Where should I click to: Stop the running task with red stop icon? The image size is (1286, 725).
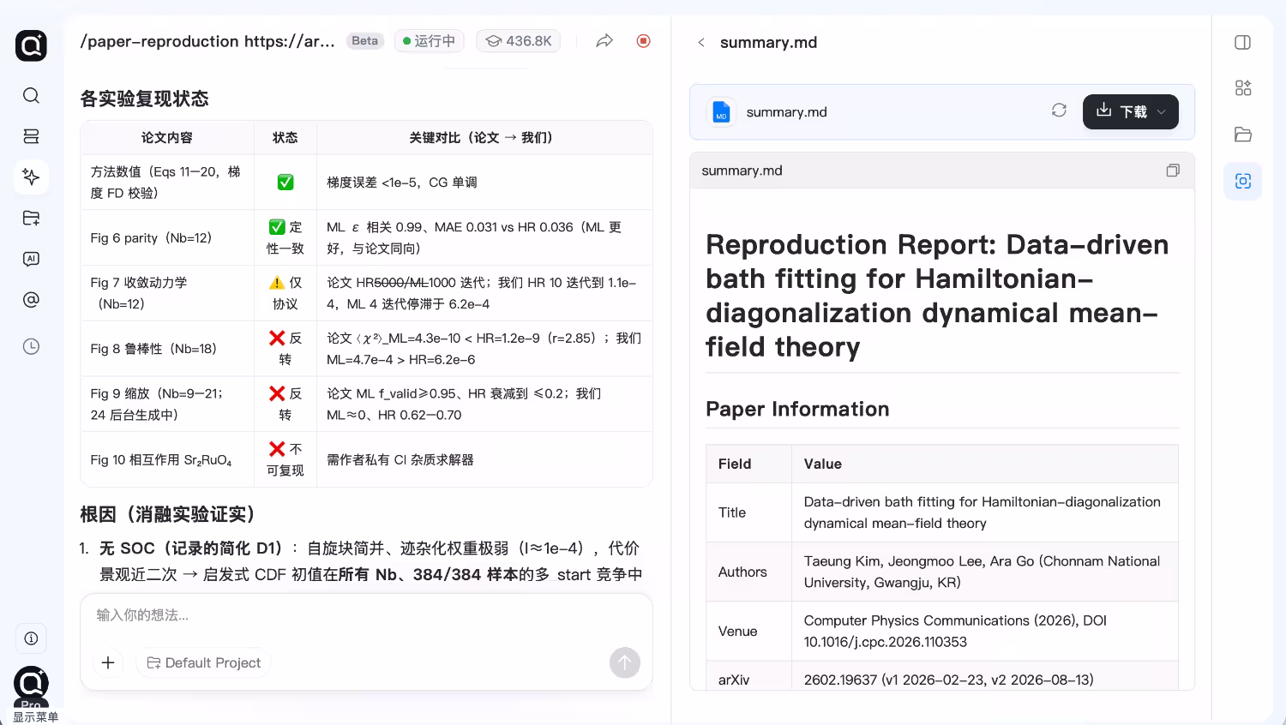tap(644, 41)
